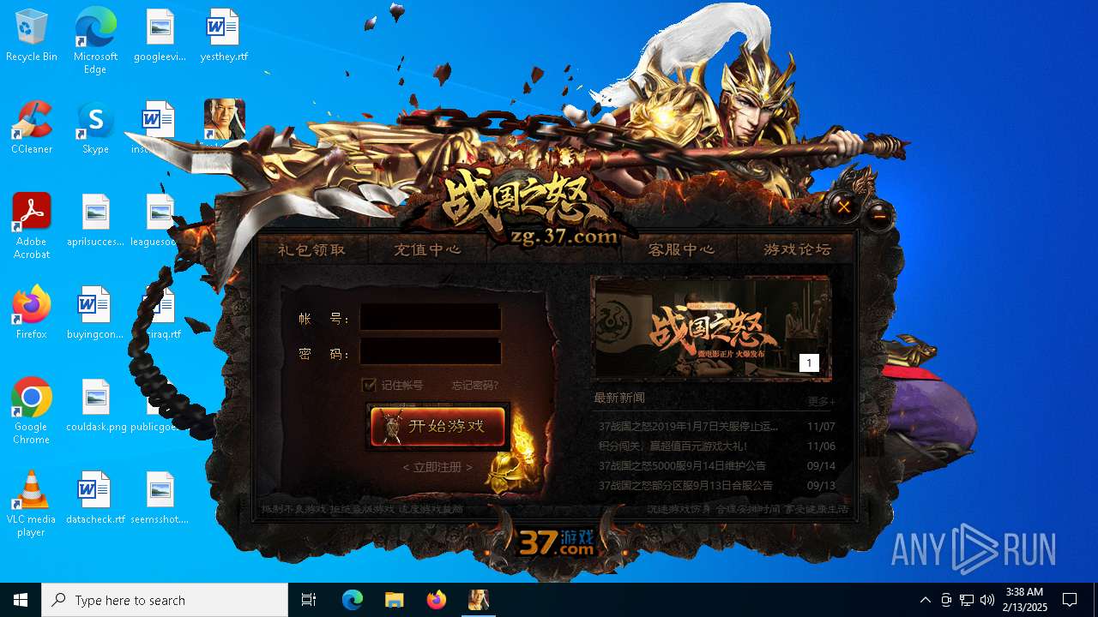Screen dimensions: 1098x617
Task: Select couldask.png file on desktop
Action: tap(95, 405)
